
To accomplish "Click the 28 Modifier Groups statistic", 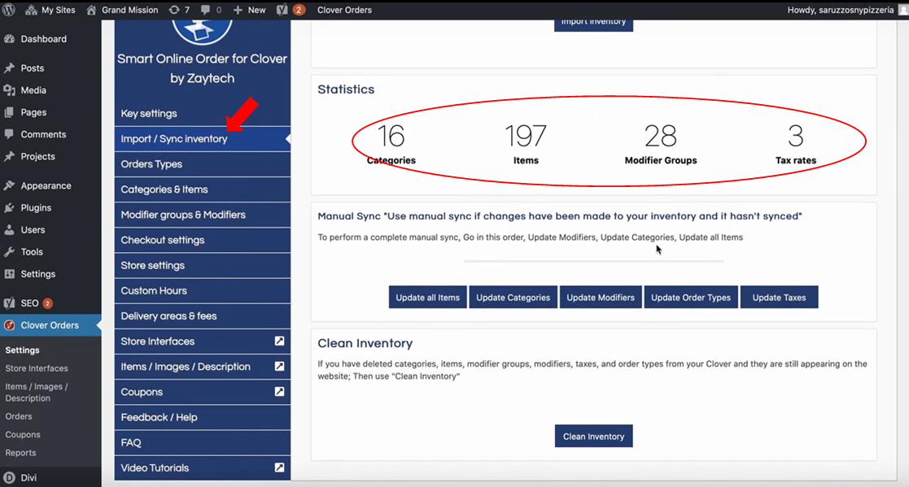I will tap(661, 145).
